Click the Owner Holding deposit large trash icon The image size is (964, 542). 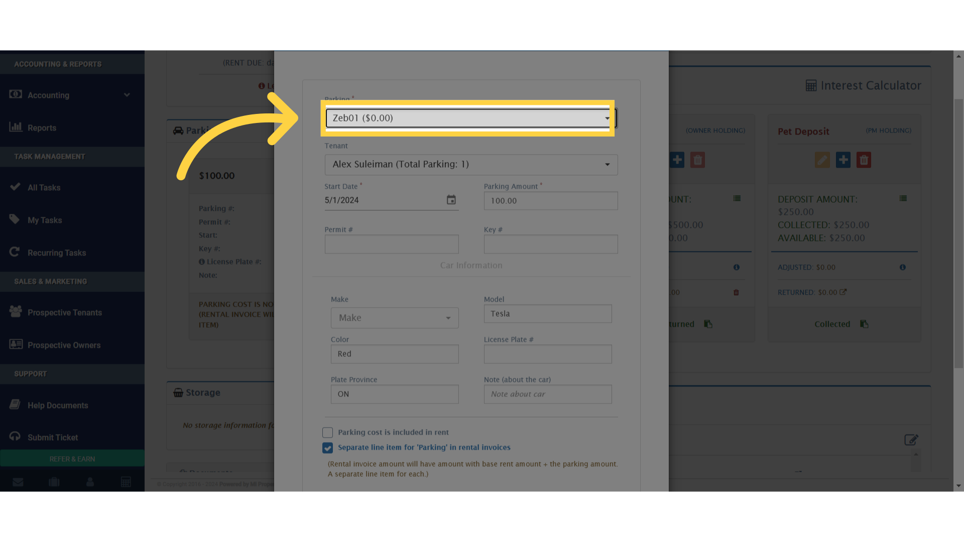pos(697,160)
